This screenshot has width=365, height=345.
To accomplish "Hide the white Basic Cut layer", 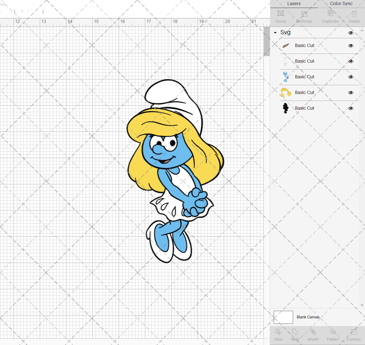I will (x=350, y=61).
